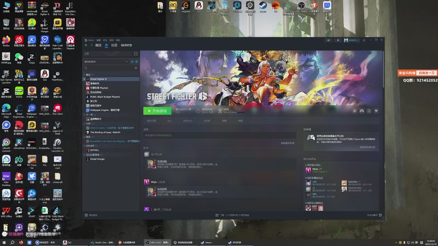Click the Steam downloads status bar
The height and width of the screenshot is (246, 438).
click(232, 215)
